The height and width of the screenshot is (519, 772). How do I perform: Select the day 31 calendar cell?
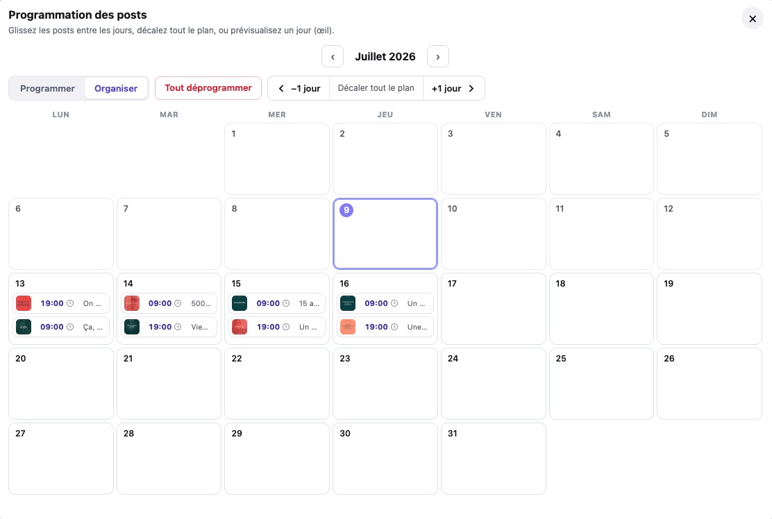point(494,459)
